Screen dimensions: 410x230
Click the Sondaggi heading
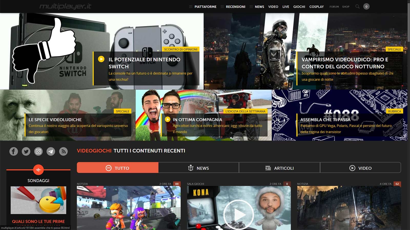pyautogui.click(x=38, y=180)
